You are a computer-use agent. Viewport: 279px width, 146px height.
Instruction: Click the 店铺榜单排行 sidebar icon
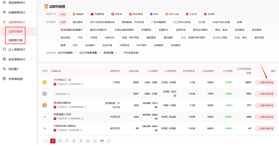point(4,12)
